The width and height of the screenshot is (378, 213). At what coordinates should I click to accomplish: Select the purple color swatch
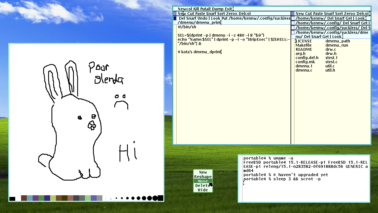pyautogui.click(x=35, y=198)
